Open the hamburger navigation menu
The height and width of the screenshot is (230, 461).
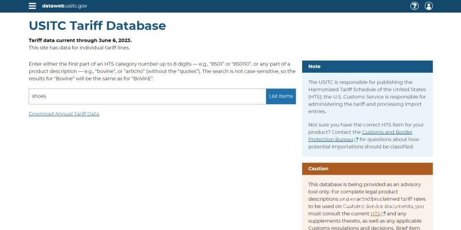click(32, 6)
